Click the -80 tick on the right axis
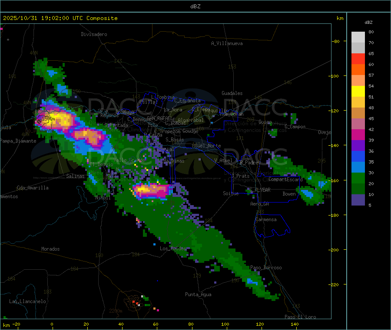Screen dimensions: 391x330 click(x=335, y=41)
